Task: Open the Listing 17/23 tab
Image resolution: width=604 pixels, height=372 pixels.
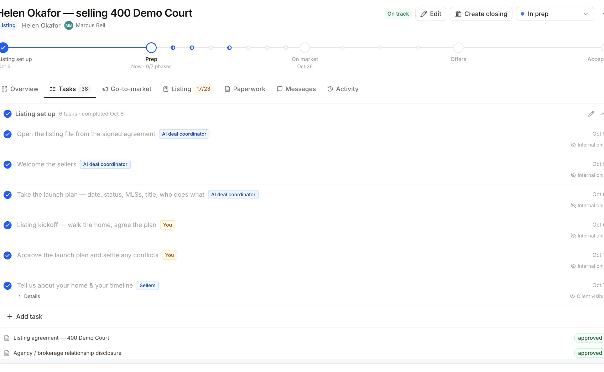Action: 188,89
